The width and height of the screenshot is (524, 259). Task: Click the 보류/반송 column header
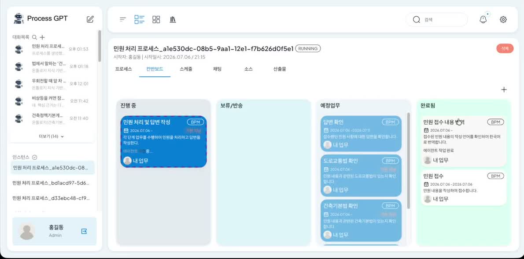[232, 106]
